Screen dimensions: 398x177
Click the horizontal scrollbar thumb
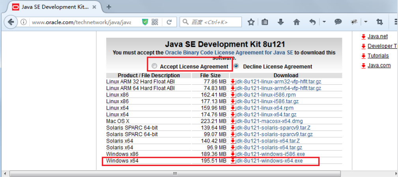175,174
